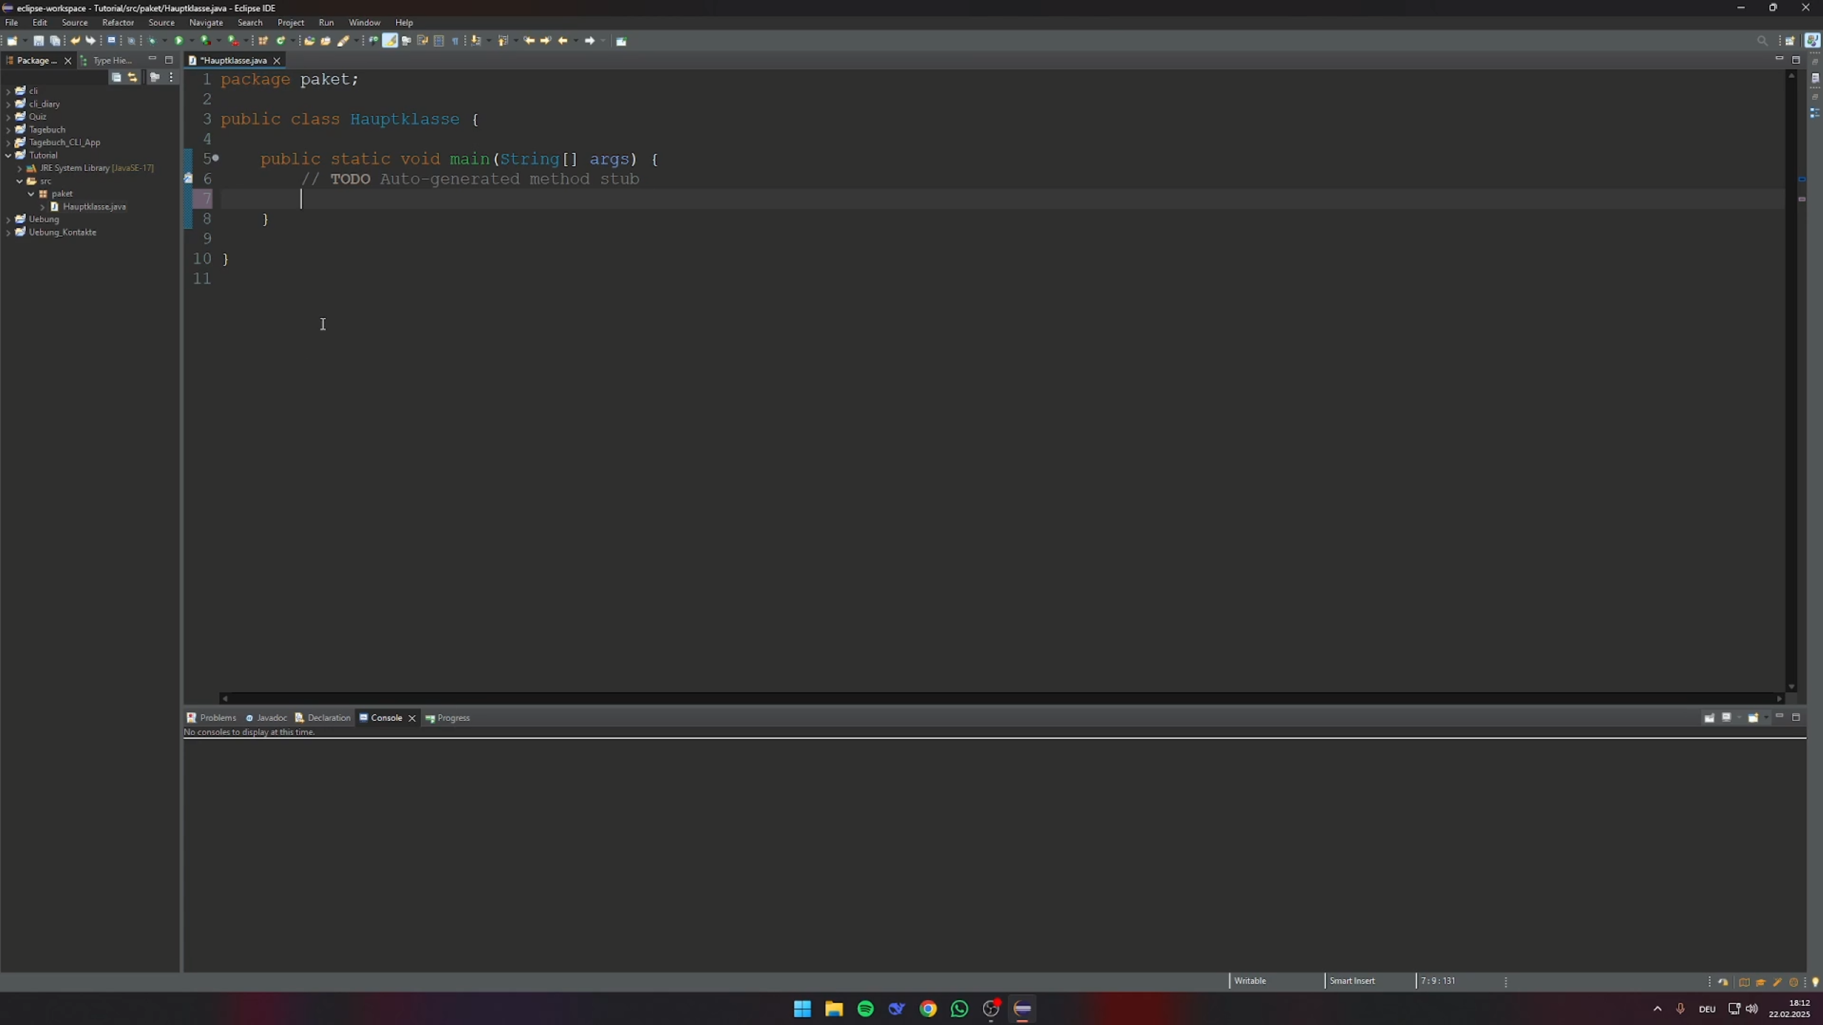Open Spotify from the Windows taskbar
Viewport: 1823px width, 1025px height.
click(x=865, y=1009)
